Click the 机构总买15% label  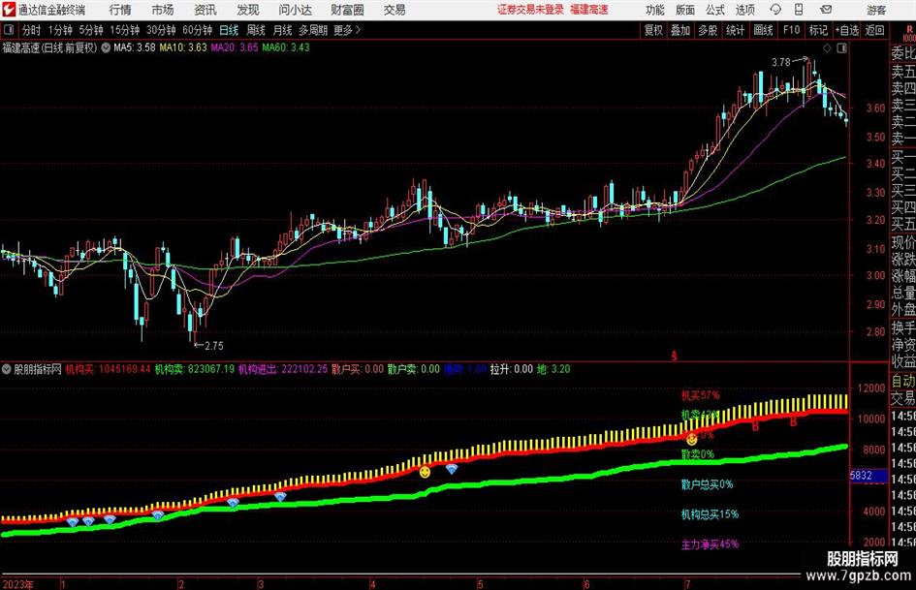(x=710, y=514)
